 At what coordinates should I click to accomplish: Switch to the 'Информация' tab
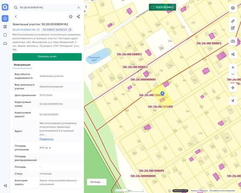(x=22, y=64)
